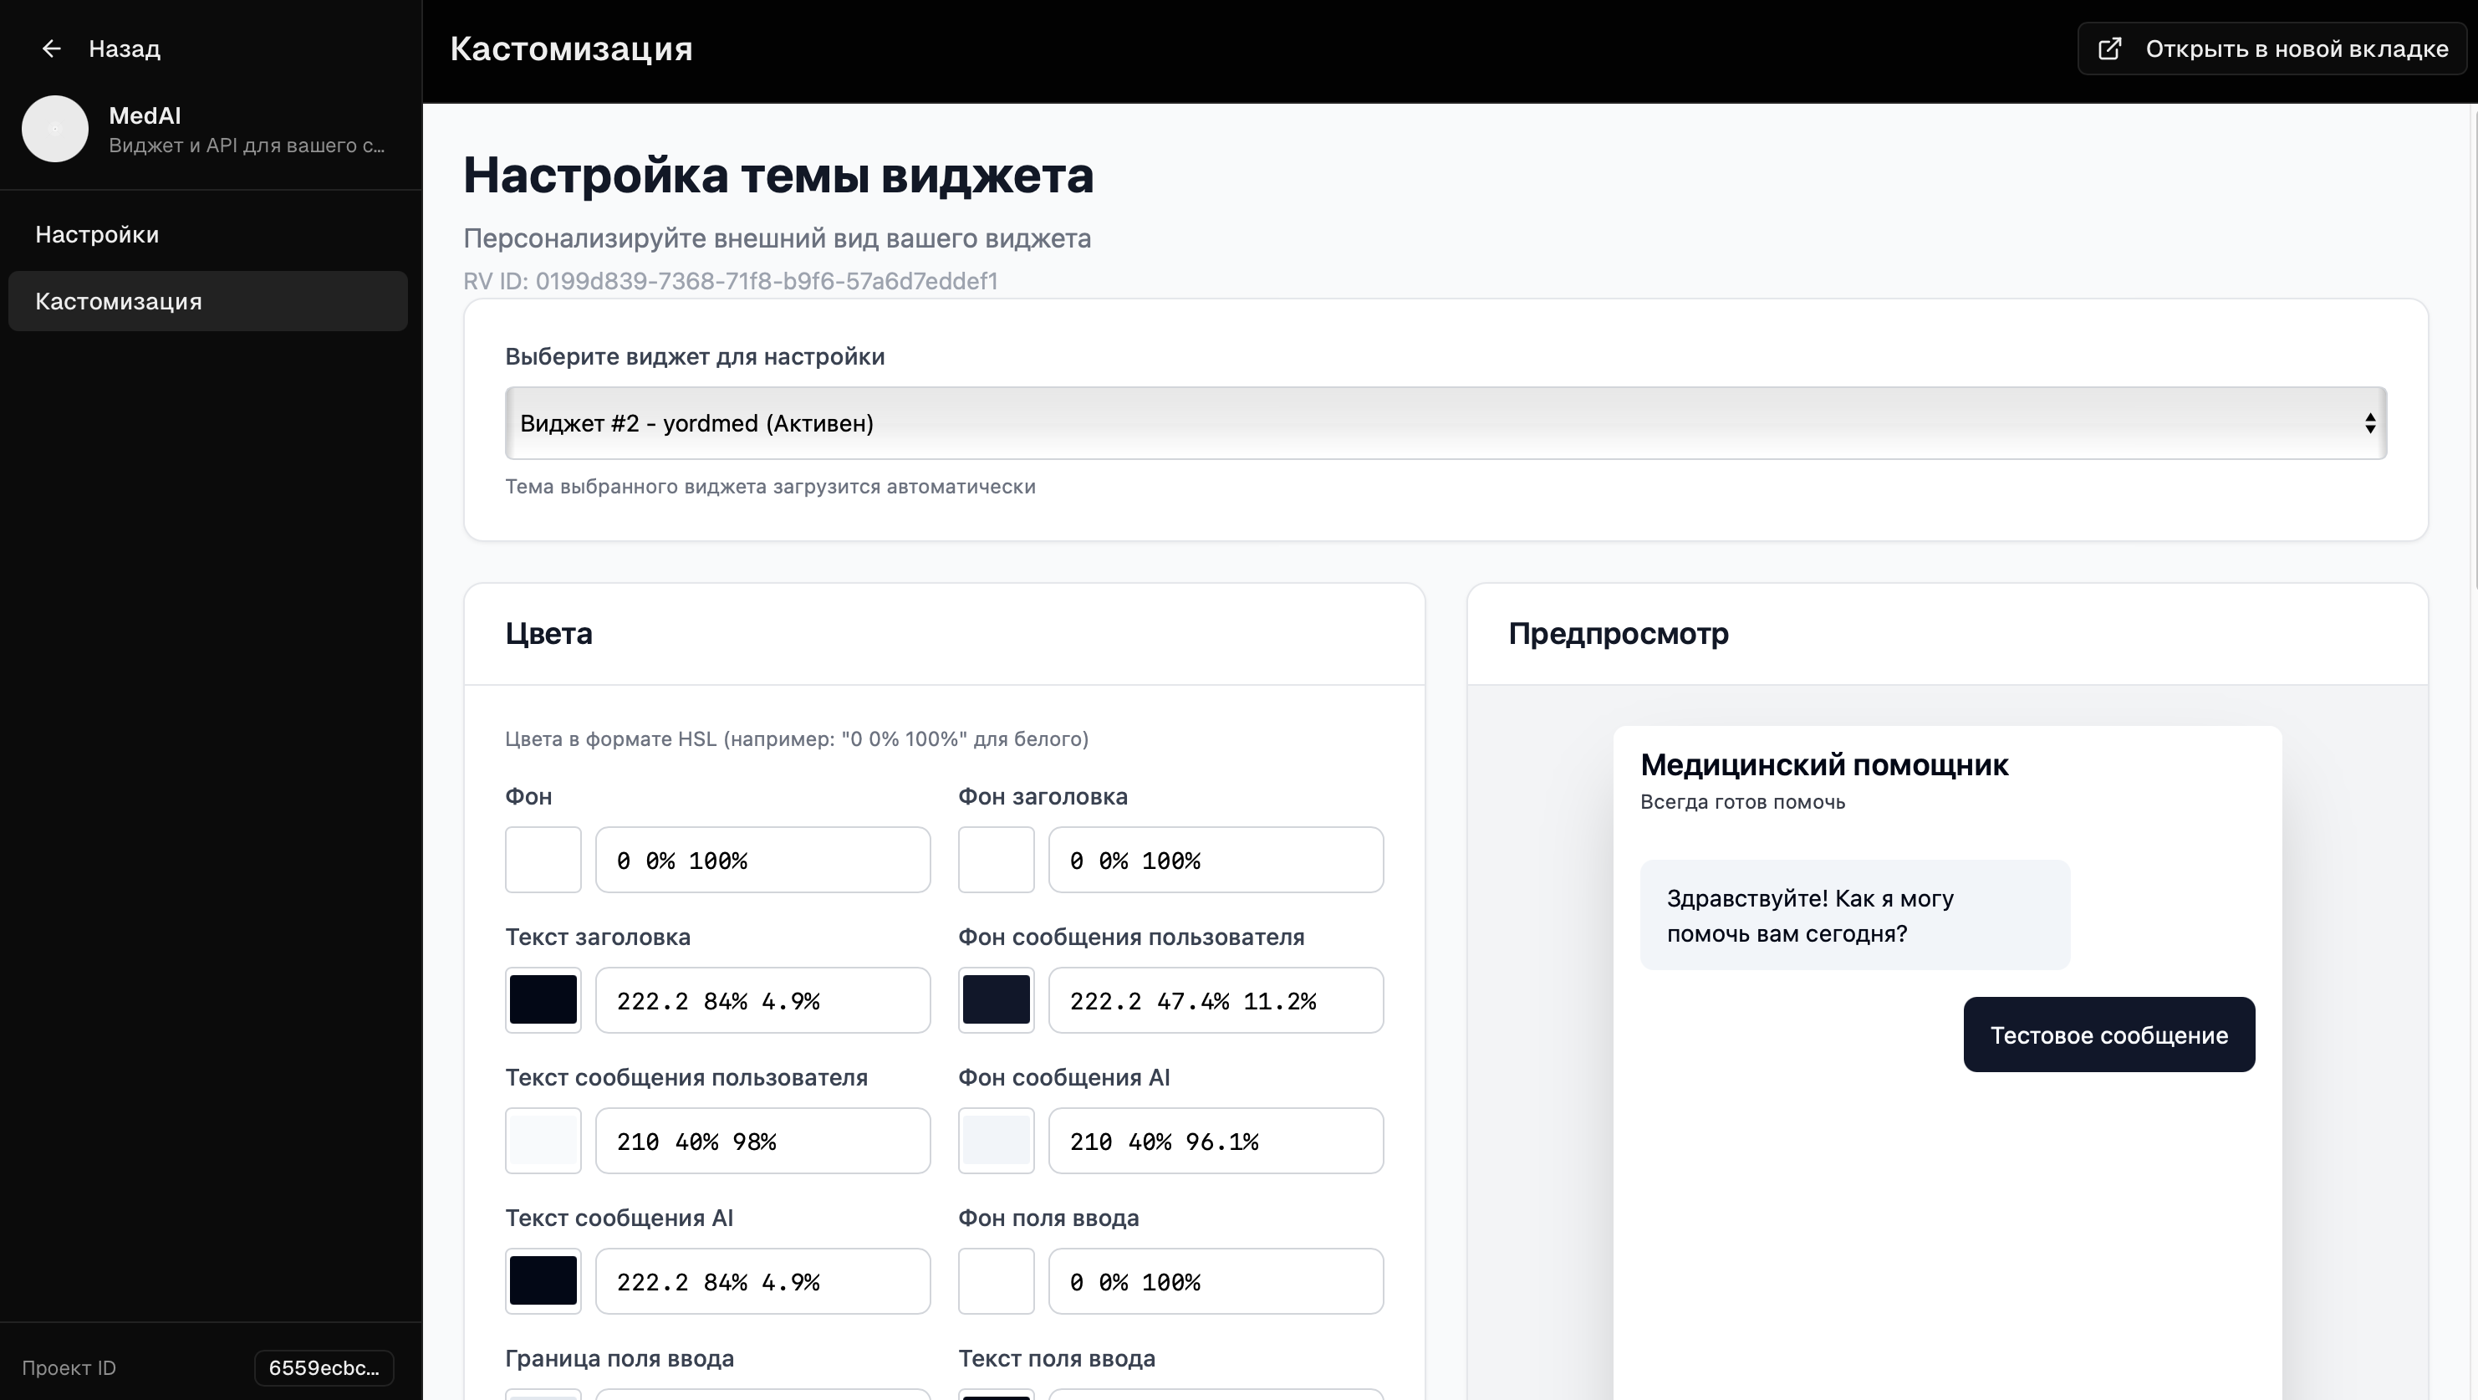Image resolution: width=2478 pixels, height=1400 pixels.
Task: Click the back arrow icon next to Назад
Action: [51, 49]
